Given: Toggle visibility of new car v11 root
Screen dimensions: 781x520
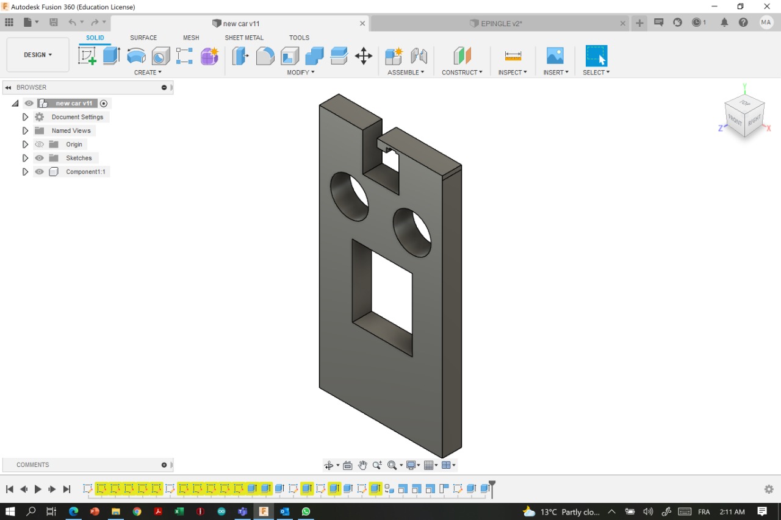Looking at the screenshot, I should 29,104.
